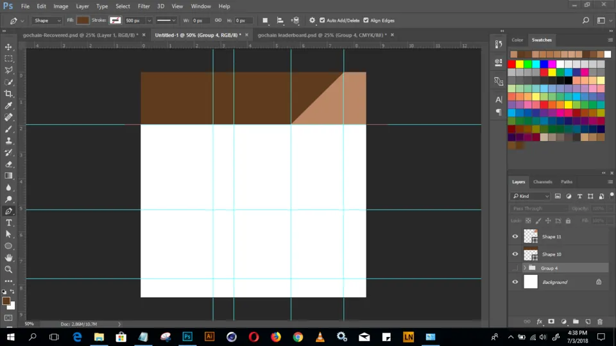This screenshot has height=346, width=616.
Task: Select the Pen tool in toolbar
Action: (x=8, y=211)
